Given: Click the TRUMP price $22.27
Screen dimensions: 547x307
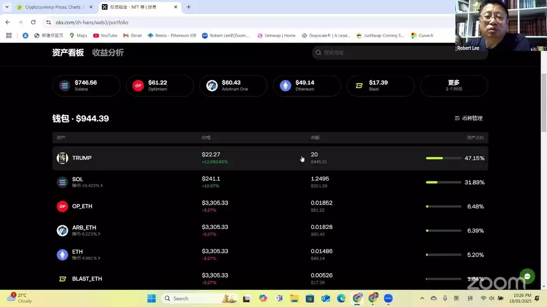Looking at the screenshot, I should click(211, 155).
